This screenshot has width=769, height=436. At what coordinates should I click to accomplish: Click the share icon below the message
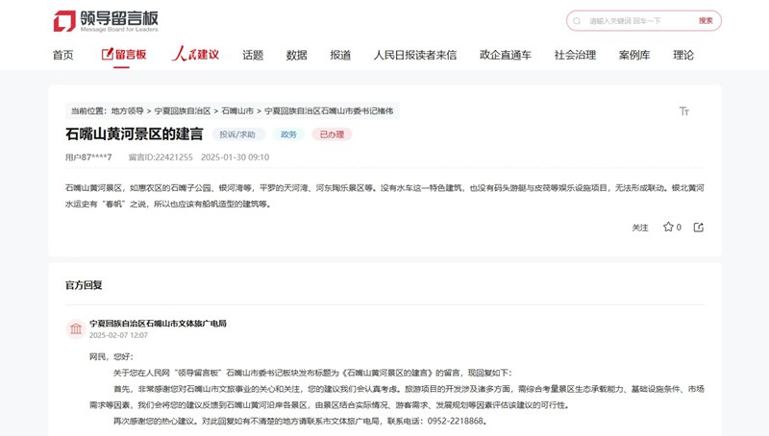699,228
